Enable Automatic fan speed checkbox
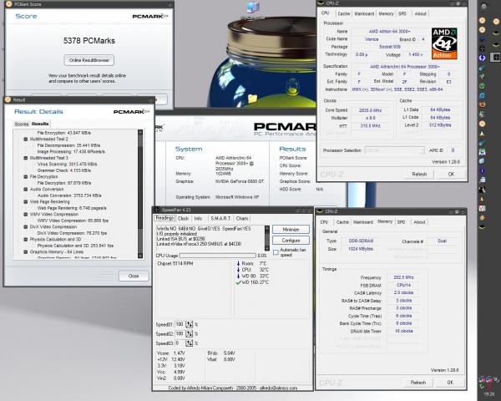501x401 pixels. [x=276, y=252]
